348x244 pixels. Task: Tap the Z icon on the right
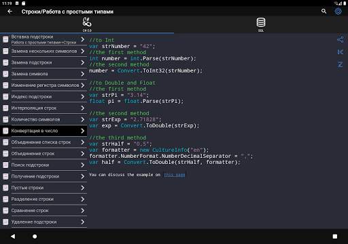point(340,64)
